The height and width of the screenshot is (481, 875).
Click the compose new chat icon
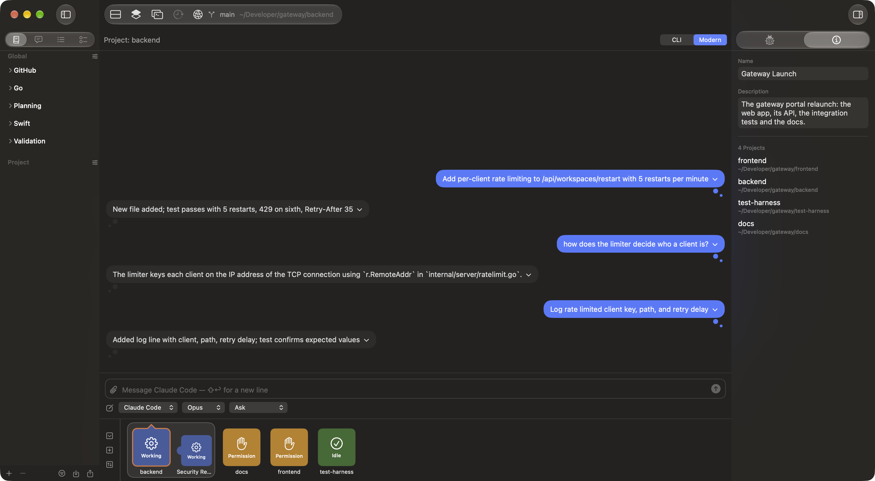(x=109, y=407)
